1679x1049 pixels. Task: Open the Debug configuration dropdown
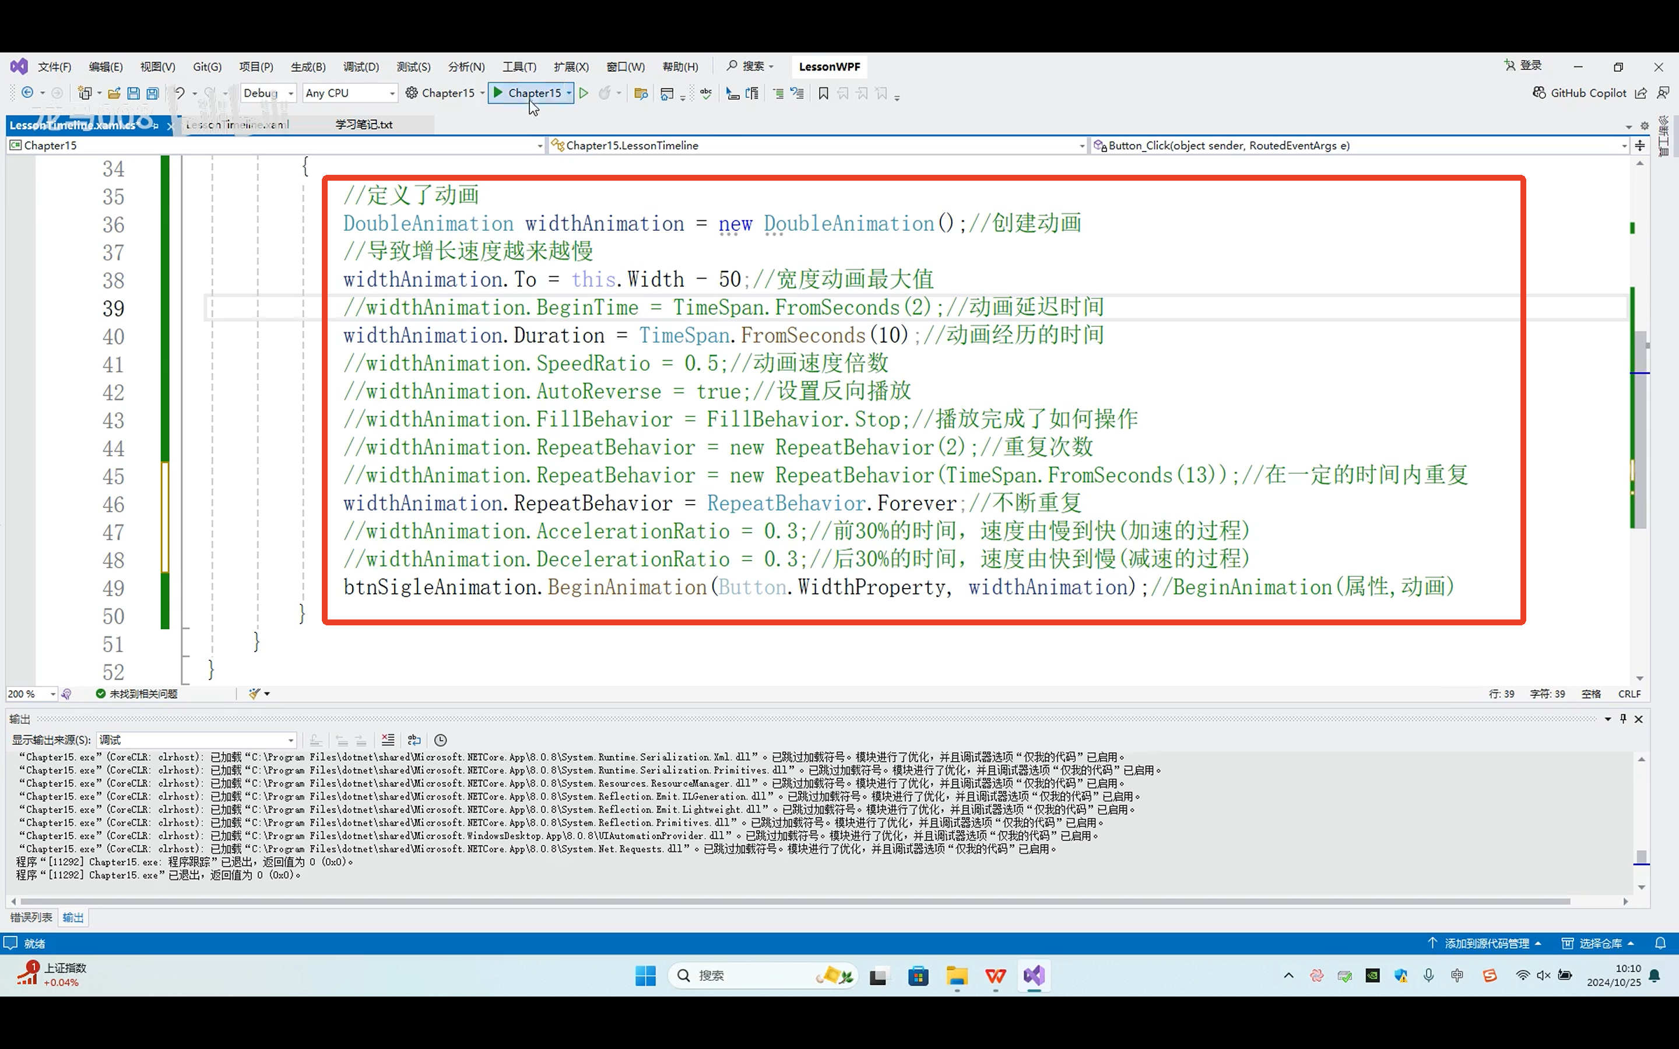pos(269,93)
